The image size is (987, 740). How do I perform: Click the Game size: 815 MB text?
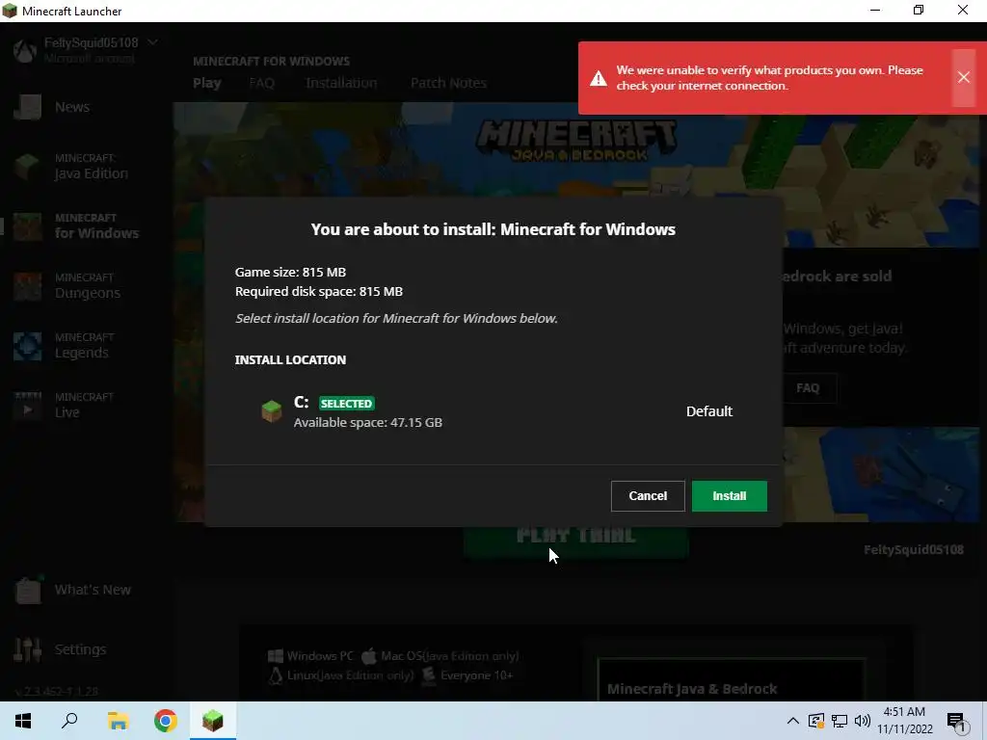tap(290, 272)
